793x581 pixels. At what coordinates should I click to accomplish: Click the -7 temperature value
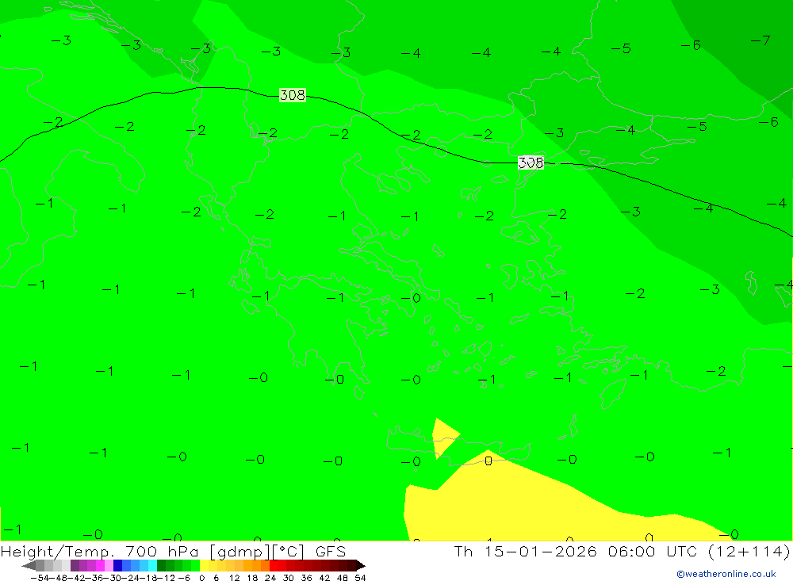point(760,40)
